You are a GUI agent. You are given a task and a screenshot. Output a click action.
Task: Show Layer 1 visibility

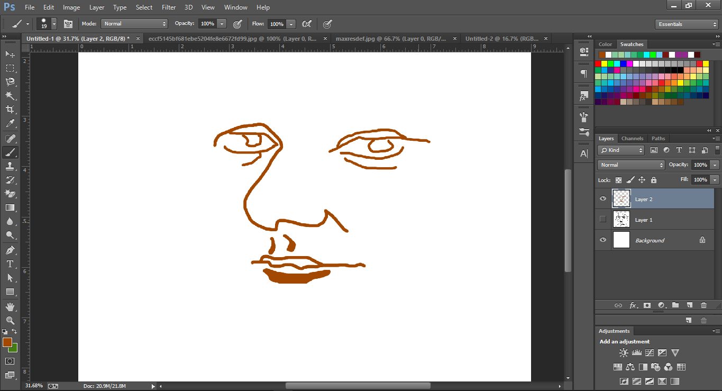click(x=603, y=220)
